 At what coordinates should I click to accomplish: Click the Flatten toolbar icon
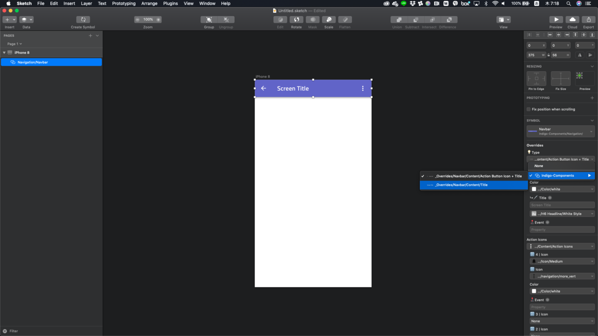tap(345, 19)
